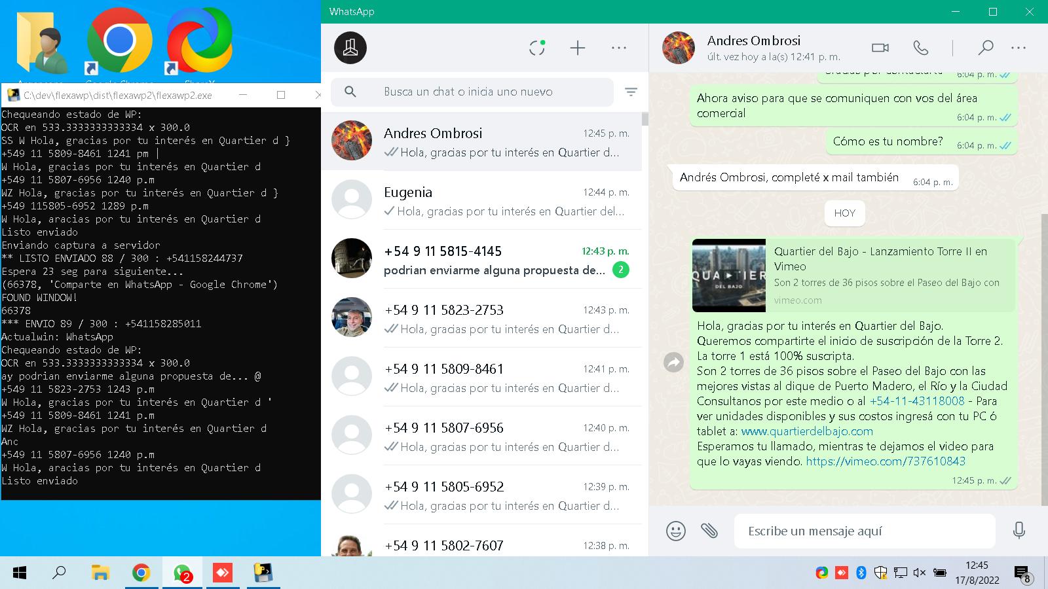Click Eugenia's default avatar
This screenshot has height=589, width=1048.
(x=352, y=200)
